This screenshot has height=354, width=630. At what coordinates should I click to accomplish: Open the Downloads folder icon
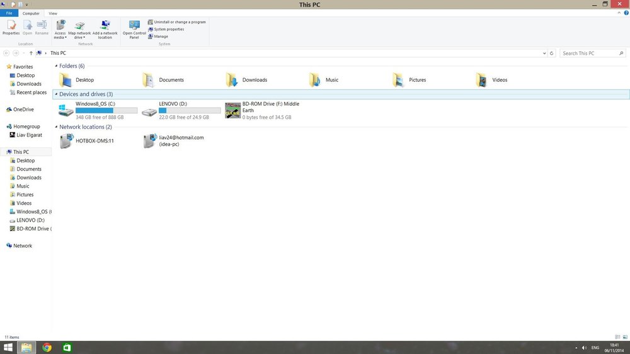[x=246, y=80]
